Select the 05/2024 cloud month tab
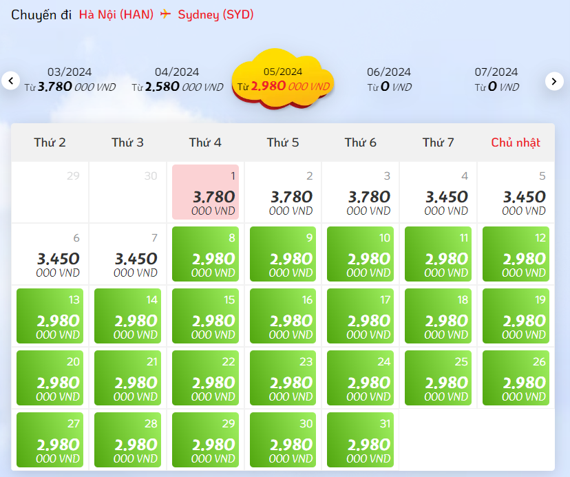The width and height of the screenshot is (570, 477). [283, 79]
